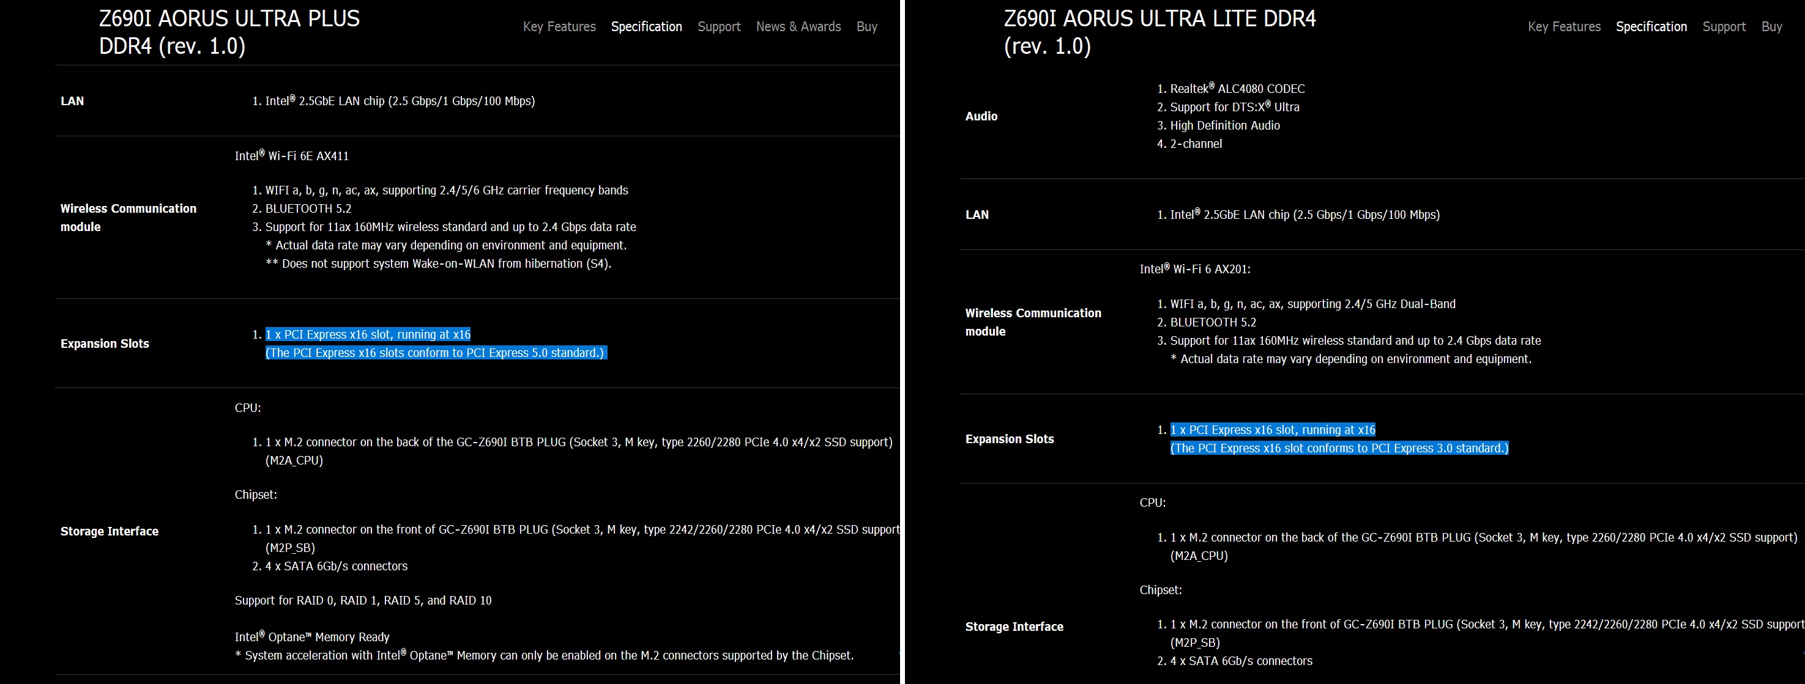Click Z690I AORUS ULTRA LITE DDR4 title
Screen dimensions: 1805x684
1159,32
